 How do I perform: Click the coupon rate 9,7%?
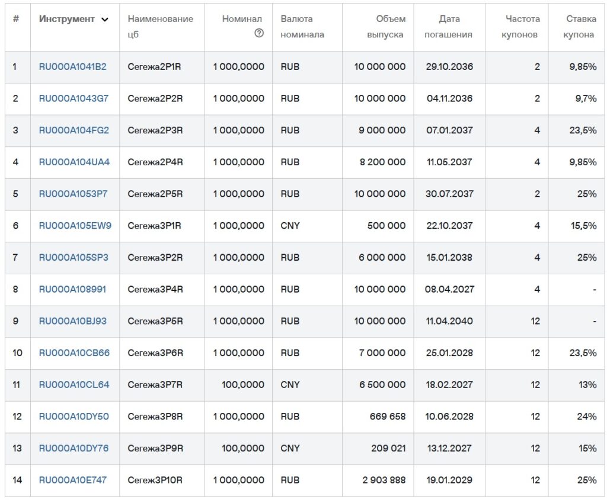point(586,98)
